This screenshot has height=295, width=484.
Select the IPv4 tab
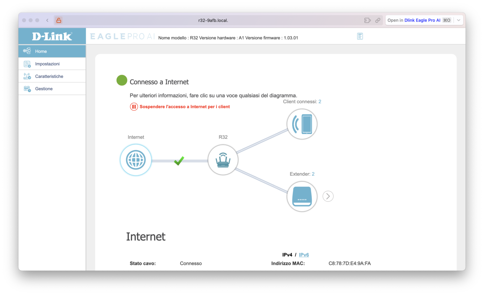point(287,255)
